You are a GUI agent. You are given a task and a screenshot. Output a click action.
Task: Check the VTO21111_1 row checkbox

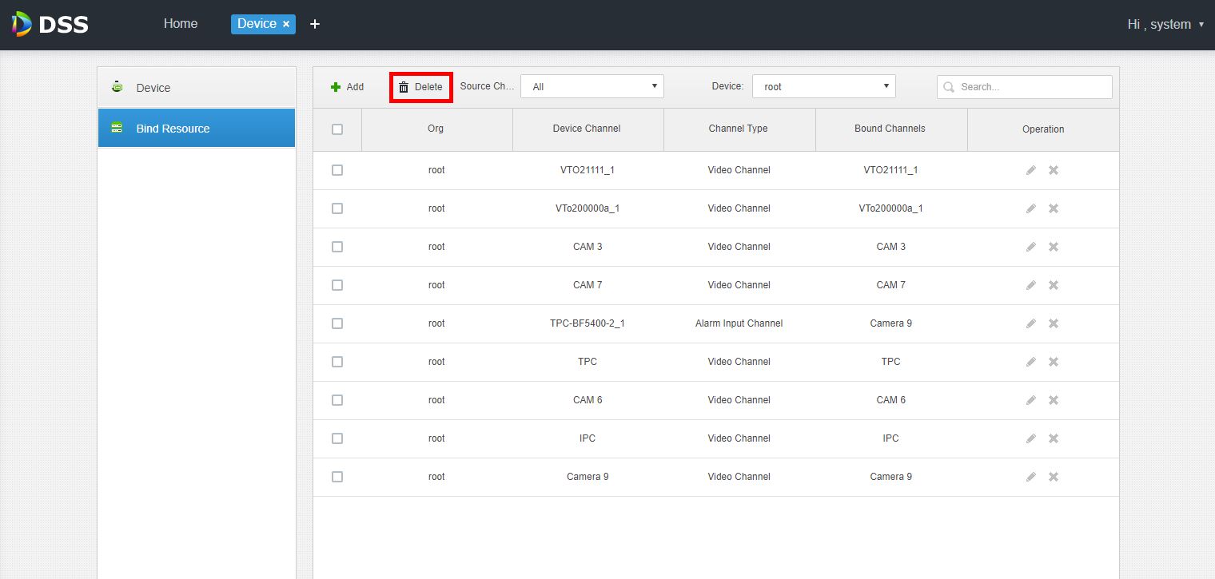[x=337, y=170]
